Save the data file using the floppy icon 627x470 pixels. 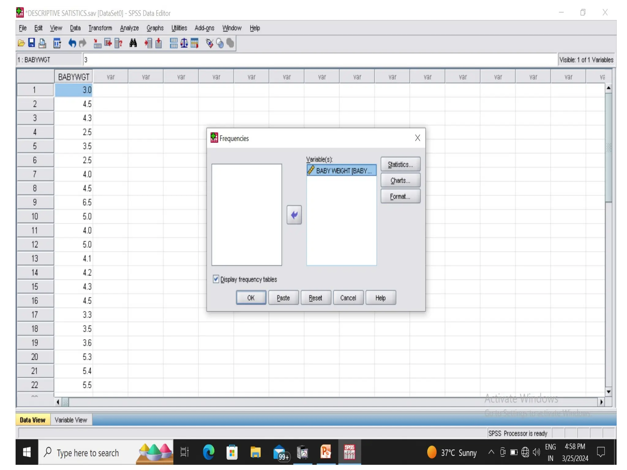pyautogui.click(x=32, y=43)
